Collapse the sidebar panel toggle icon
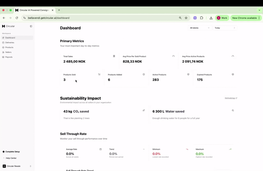Viewport: 263px width, 171px height. pos(31,26)
